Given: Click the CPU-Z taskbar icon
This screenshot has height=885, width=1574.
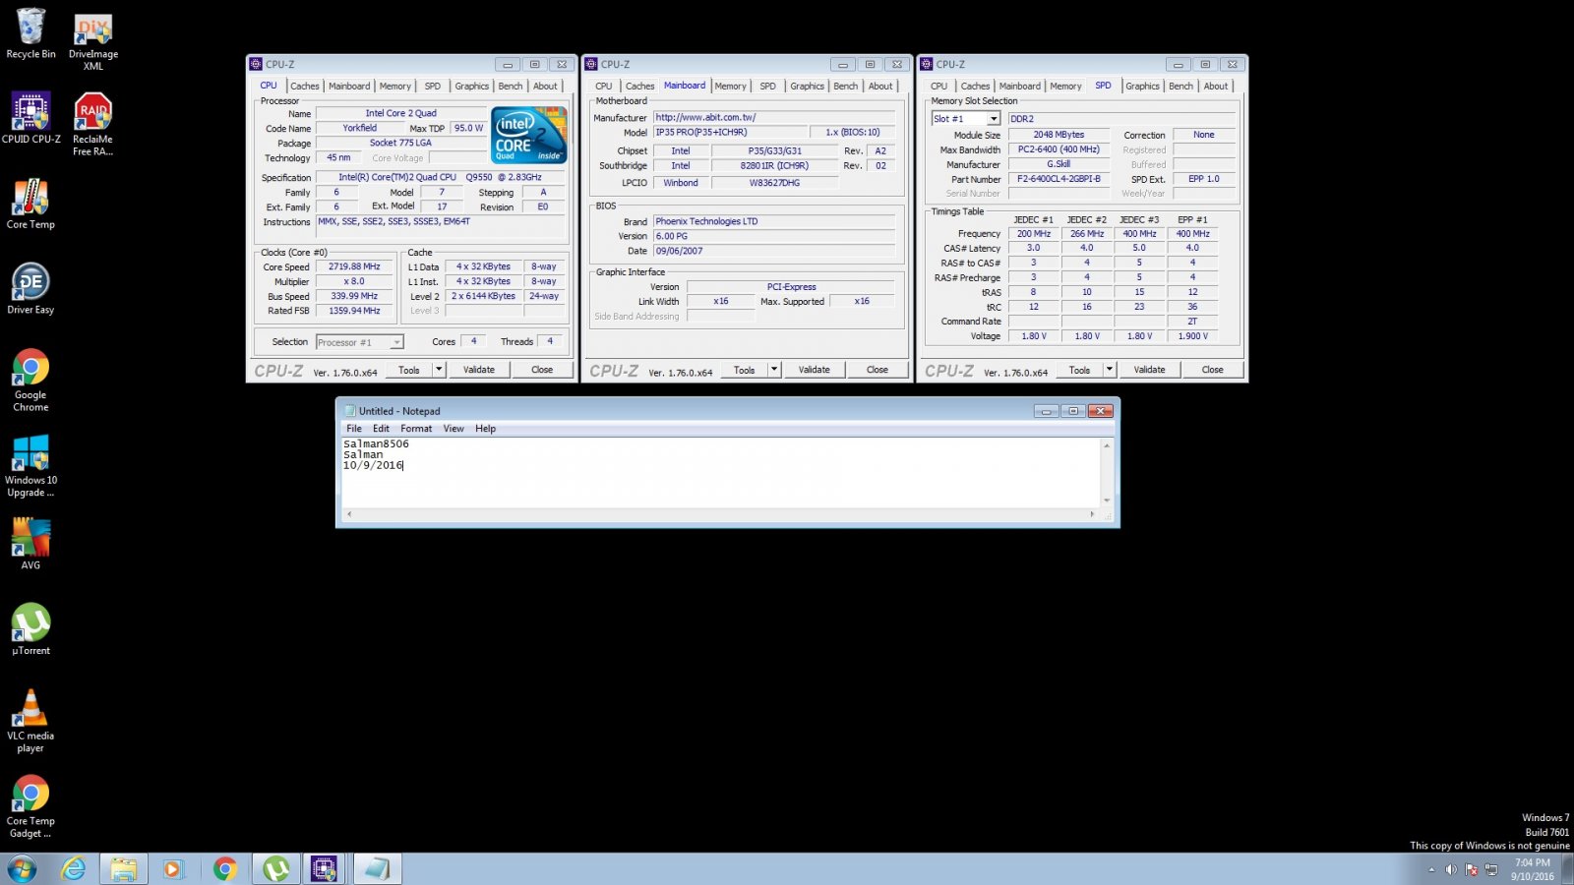Looking at the screenshot, I should 324,868.
